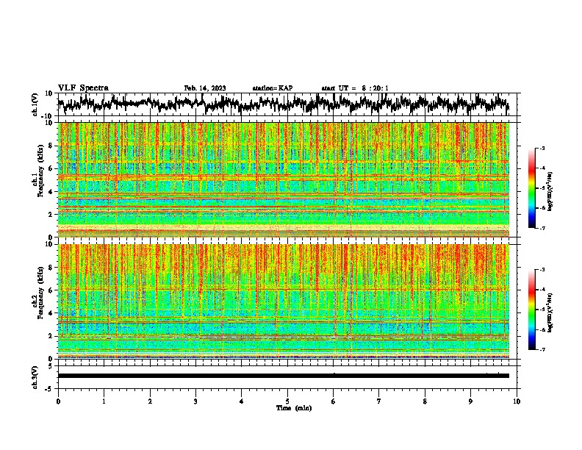Click the ch.1(V) waveform trace
This screenshot has width=582, height=450.
pos(283,104)
